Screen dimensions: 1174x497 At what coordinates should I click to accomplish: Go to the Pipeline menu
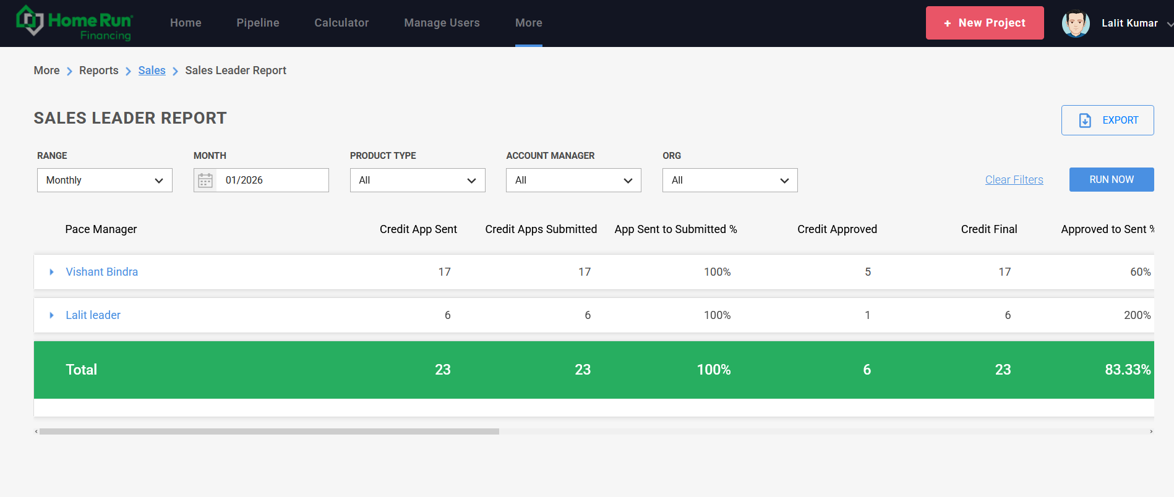[x=258, y=23]
